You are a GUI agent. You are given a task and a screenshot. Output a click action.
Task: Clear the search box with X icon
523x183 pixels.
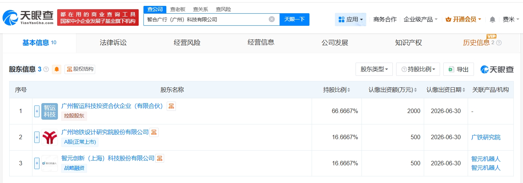[x=272, y=20]
